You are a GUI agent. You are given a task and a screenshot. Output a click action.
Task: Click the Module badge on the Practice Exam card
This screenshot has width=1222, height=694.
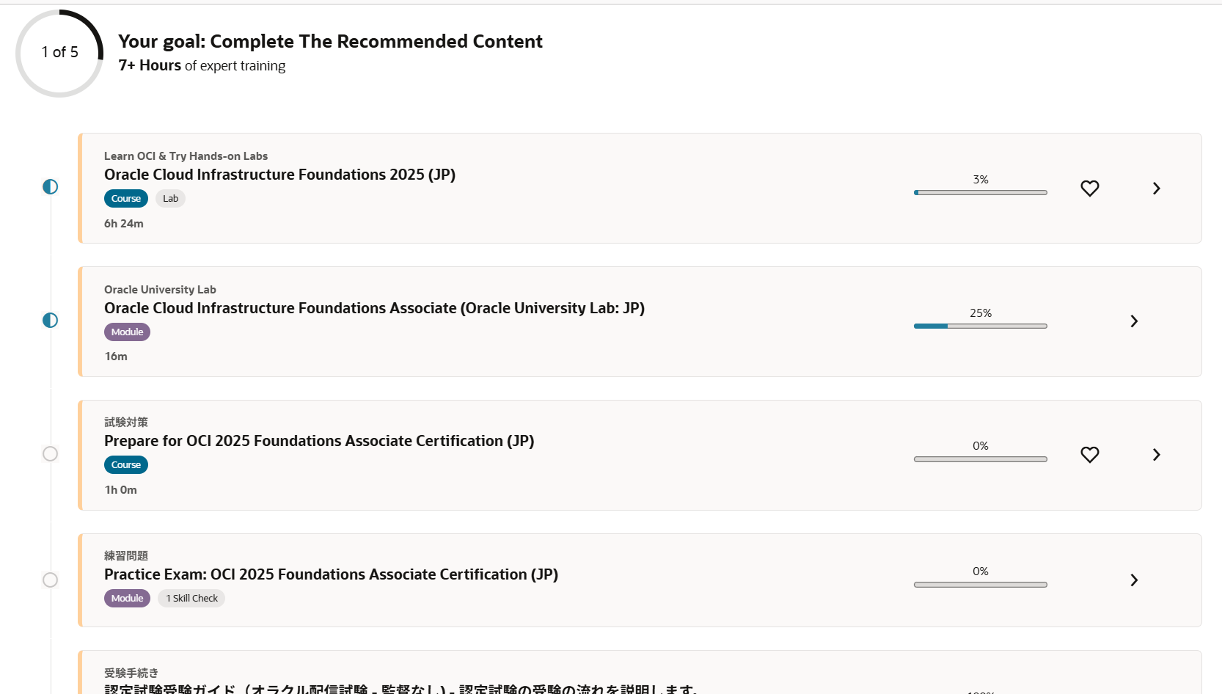point(127,598)
